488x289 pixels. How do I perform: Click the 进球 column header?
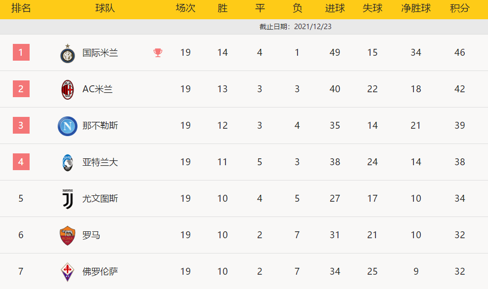coord(335,9)
